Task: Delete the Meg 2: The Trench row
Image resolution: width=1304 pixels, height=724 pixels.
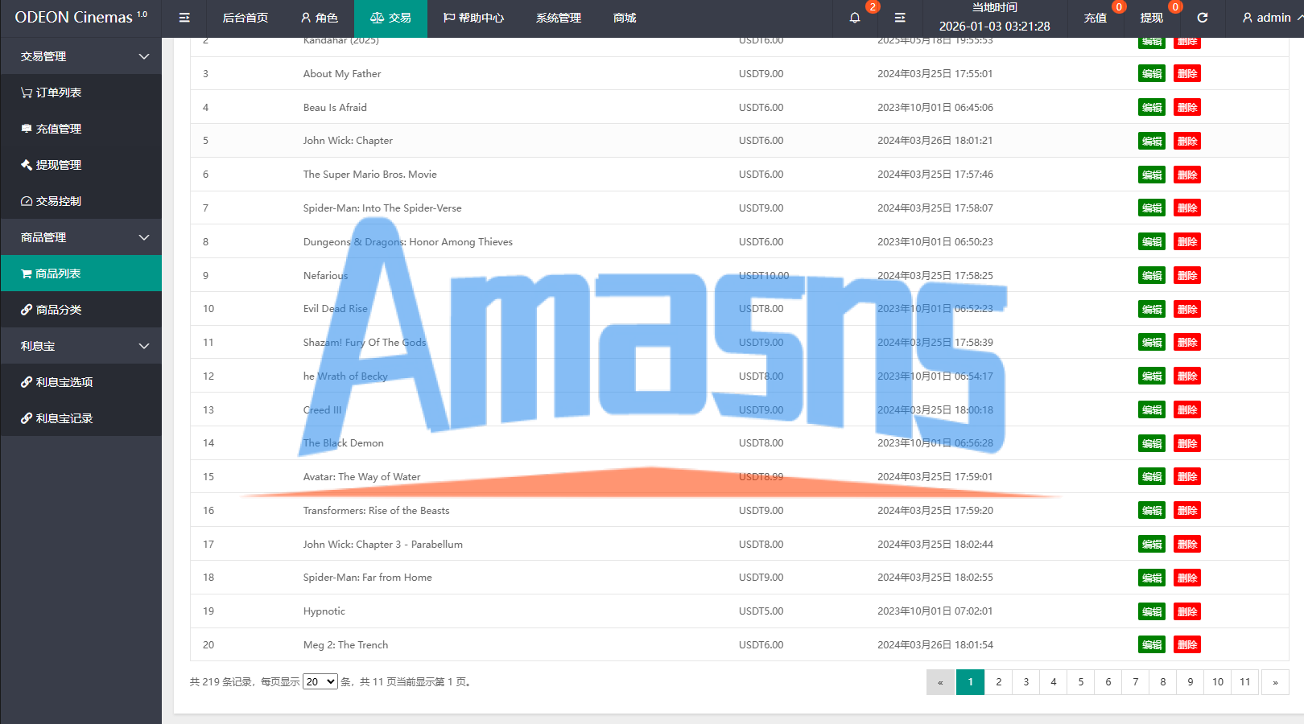Action: tap(1187, 644)
